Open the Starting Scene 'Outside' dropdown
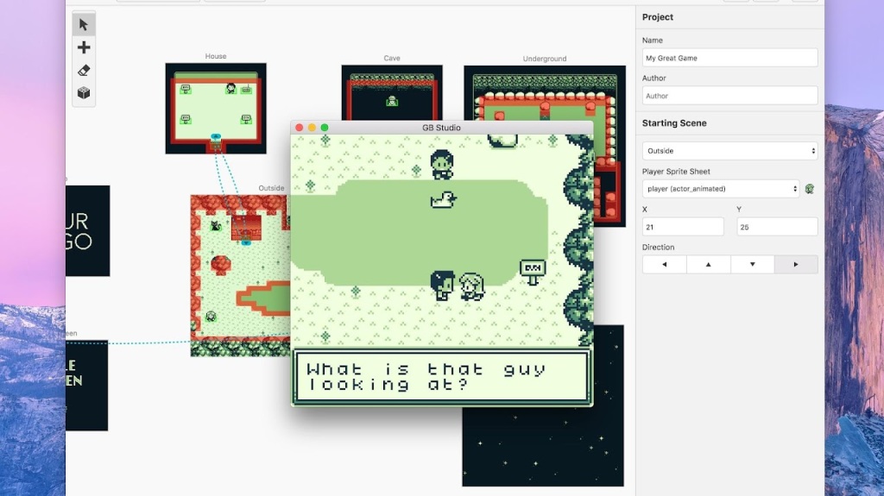The width and height of the screenshot is (884, 496). 729,151
